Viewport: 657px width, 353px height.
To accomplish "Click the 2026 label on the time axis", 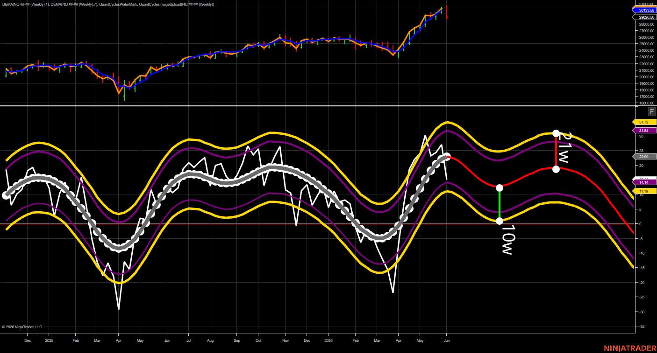I will (x=328, y=340).
